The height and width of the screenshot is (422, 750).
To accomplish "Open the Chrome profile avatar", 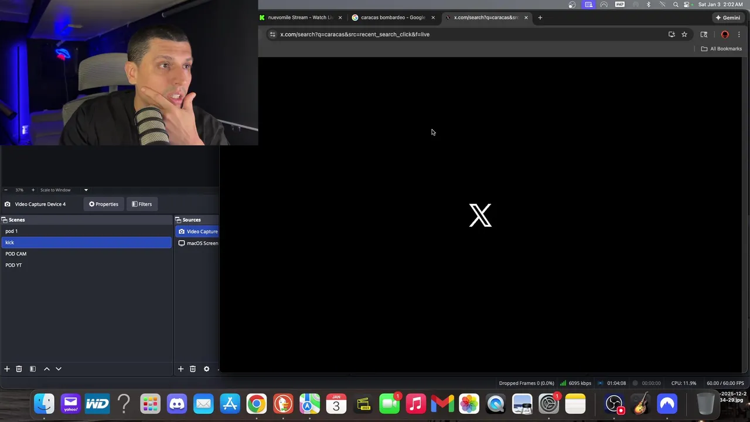I will (x=725, y=35).
